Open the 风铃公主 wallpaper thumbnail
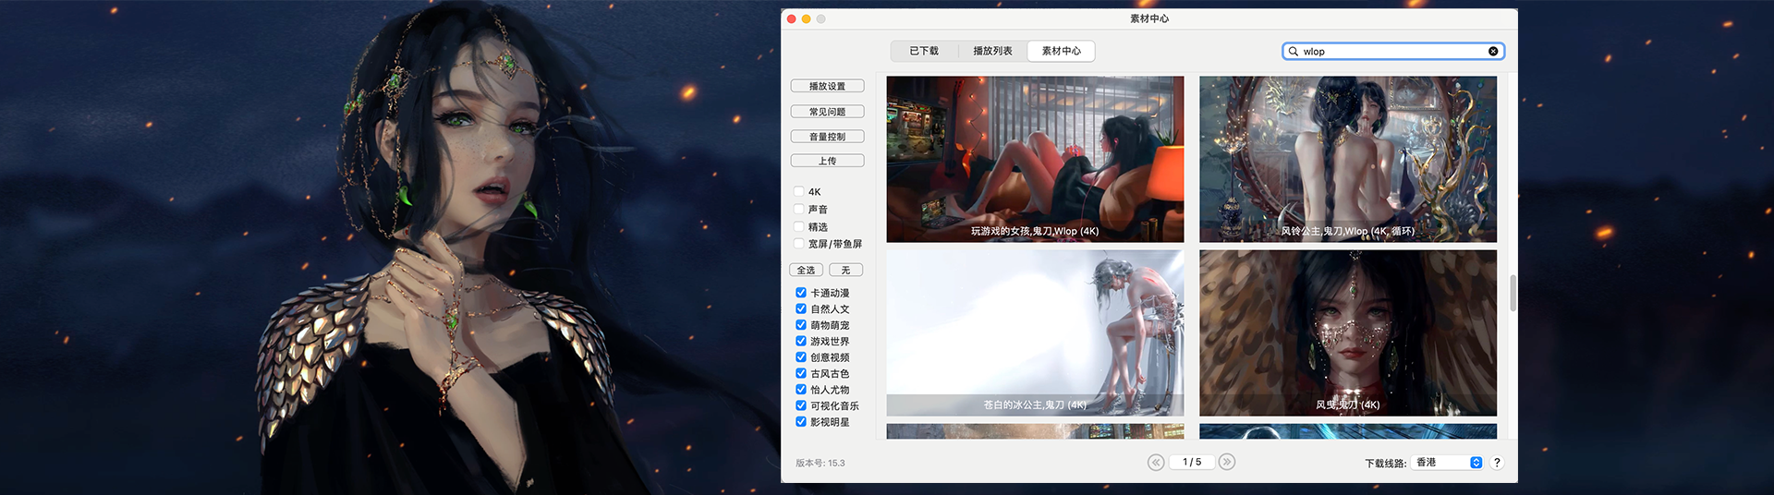The height and width of the screenshot is (495, 1774). (1348, 159)
